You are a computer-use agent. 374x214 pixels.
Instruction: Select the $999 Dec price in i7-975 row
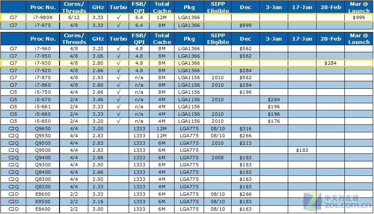coord(245,25)
